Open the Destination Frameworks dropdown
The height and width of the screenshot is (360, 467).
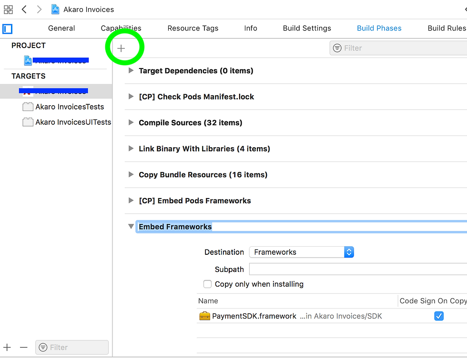click(301, 252)
